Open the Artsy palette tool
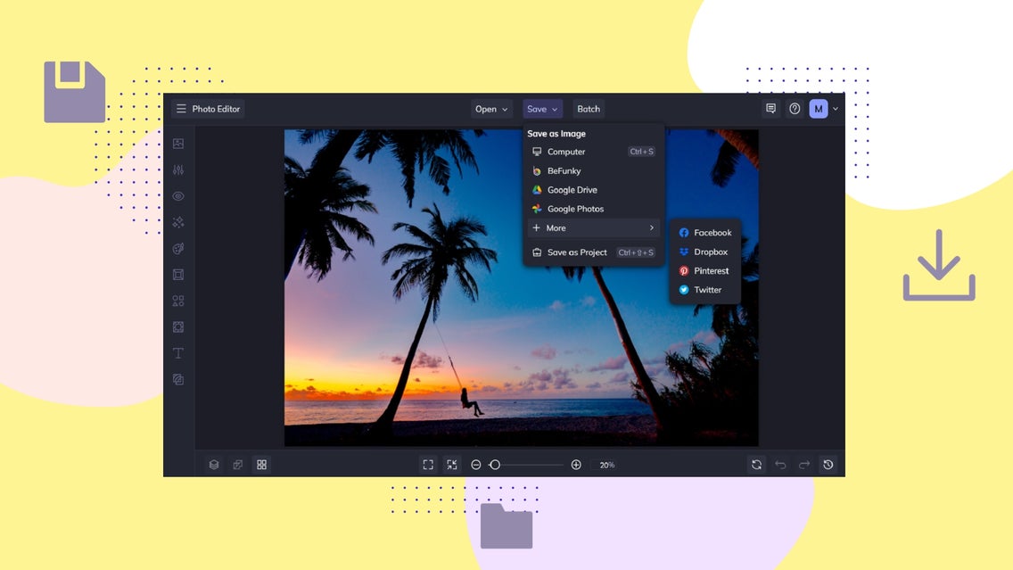The width and height of the screenshot is (1013, 570). [x=178, y=248]
